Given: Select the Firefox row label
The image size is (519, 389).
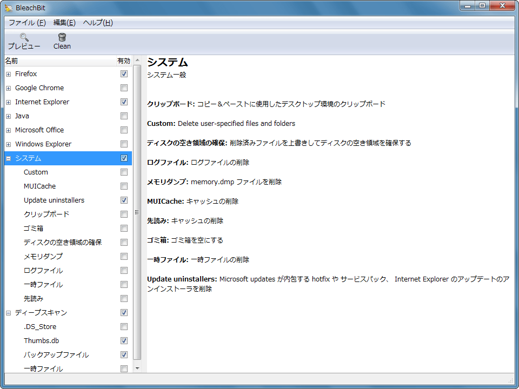Looking at the screenshot, I should pos(26,74).
